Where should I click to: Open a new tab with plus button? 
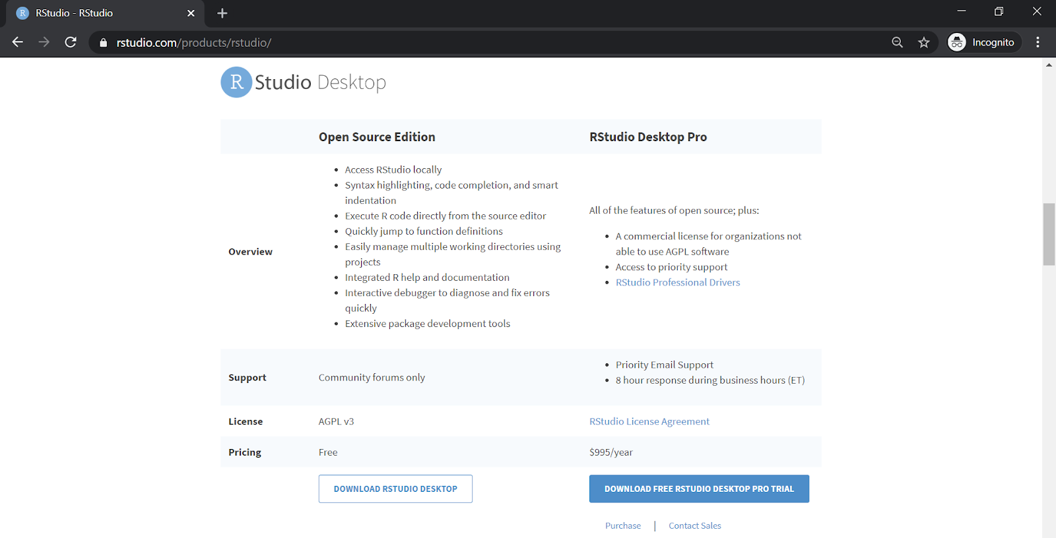222,13
